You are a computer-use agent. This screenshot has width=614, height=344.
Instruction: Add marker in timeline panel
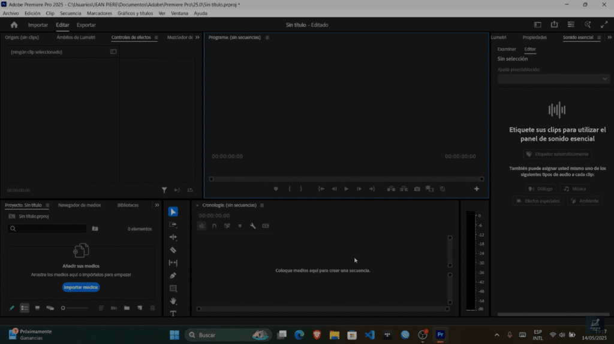(x=240, y=226)
